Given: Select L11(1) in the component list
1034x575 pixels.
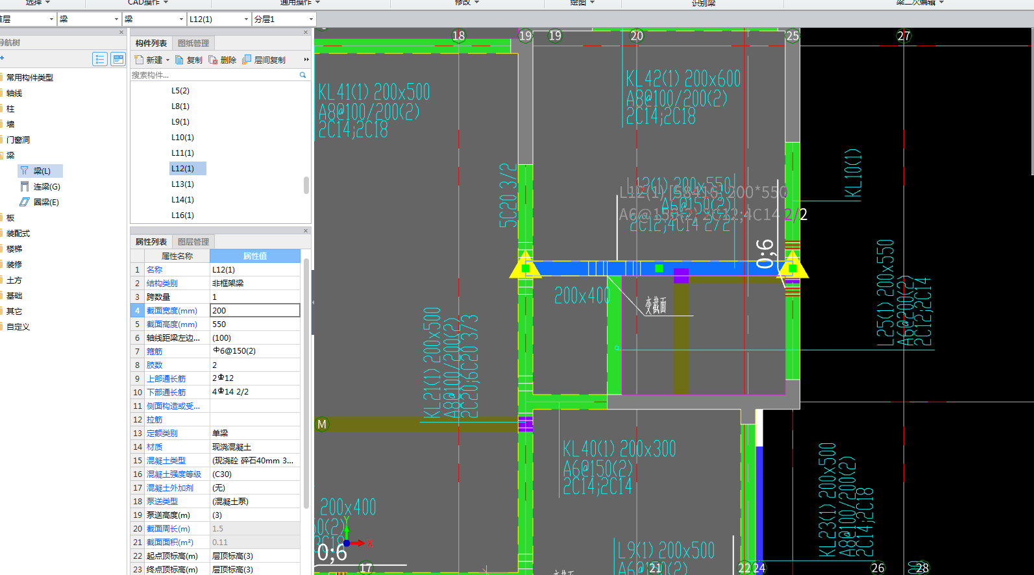Looking at the screenshot, I should 182,153.
